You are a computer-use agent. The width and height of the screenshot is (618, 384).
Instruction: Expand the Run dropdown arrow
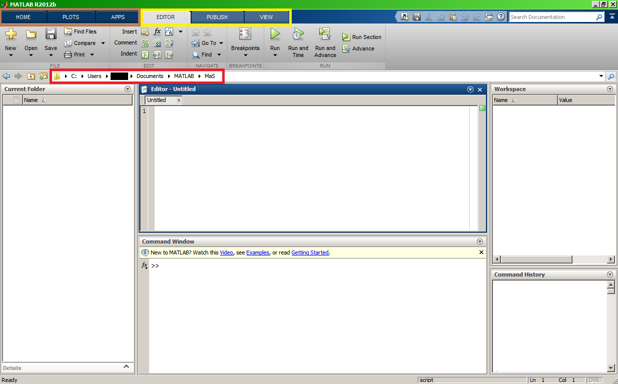pos(275,55)
